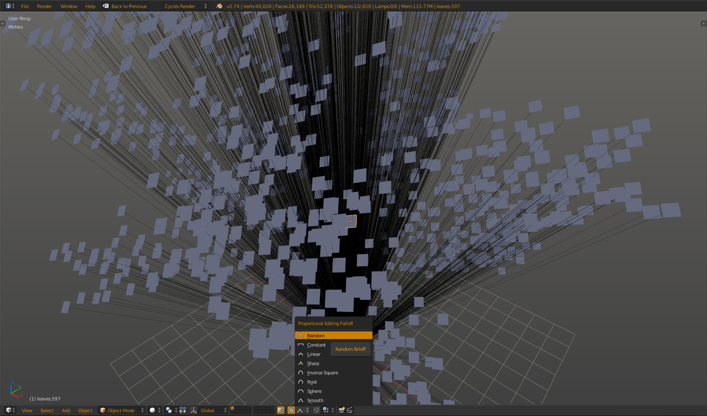Click the selected leaf origin point
Viewport: 707px width, 416px height.
click(351, 221)
